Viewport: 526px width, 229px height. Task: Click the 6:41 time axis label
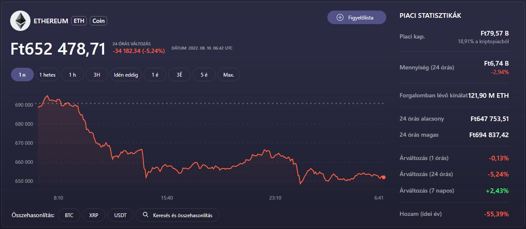[379, 198]
